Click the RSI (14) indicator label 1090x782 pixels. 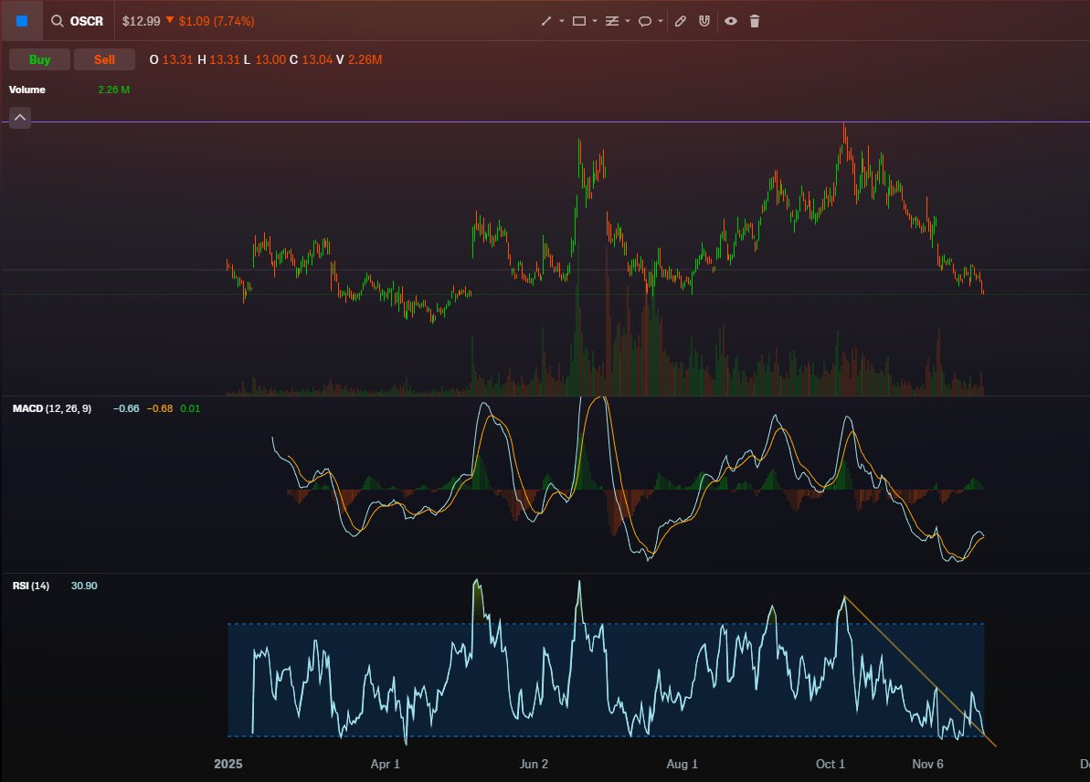tap(30, 586)
